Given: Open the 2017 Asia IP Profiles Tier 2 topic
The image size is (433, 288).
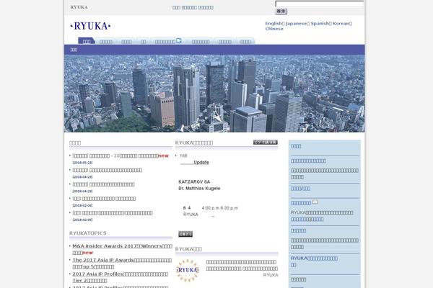Looking at the screenshot, I should coord(120,277).
